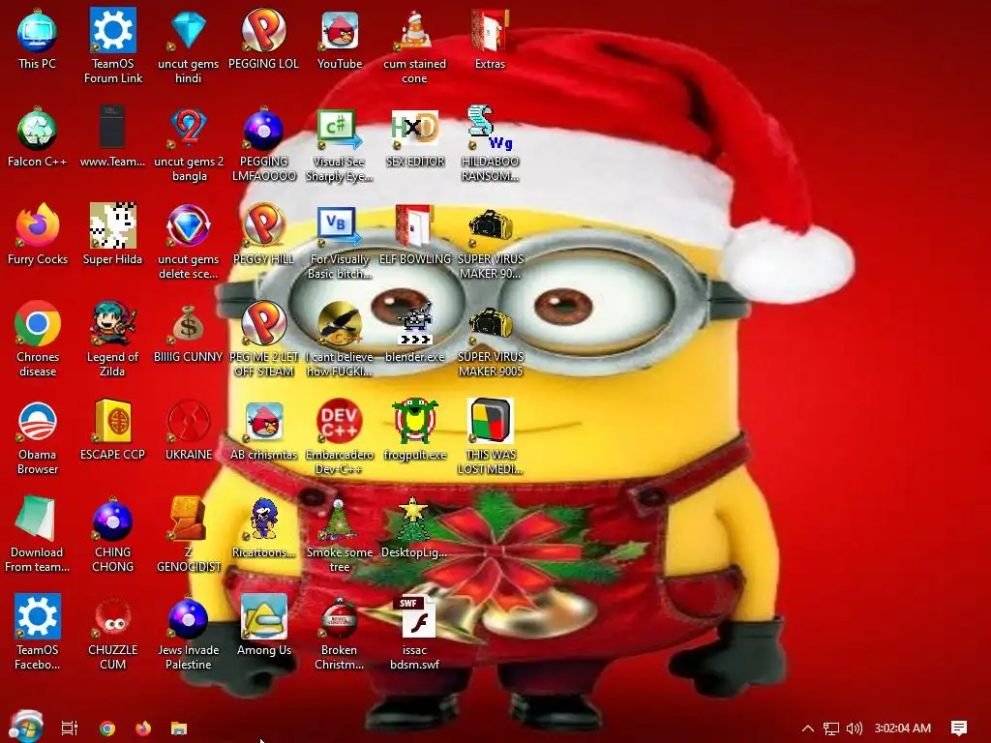Select the HILDABOO RANSOM icon

490,129
